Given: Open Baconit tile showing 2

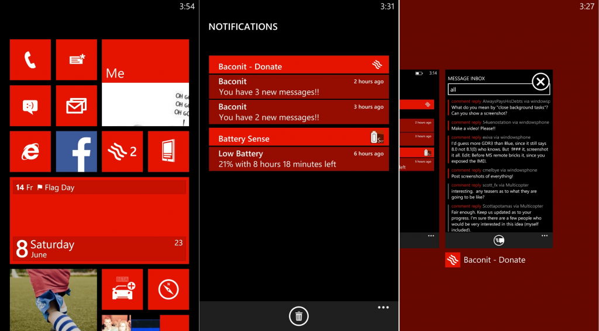Looking at the screenshot, I should pos(122,151).
